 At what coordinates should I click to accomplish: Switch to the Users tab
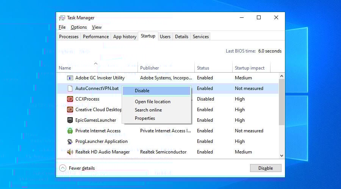[165, 37]
